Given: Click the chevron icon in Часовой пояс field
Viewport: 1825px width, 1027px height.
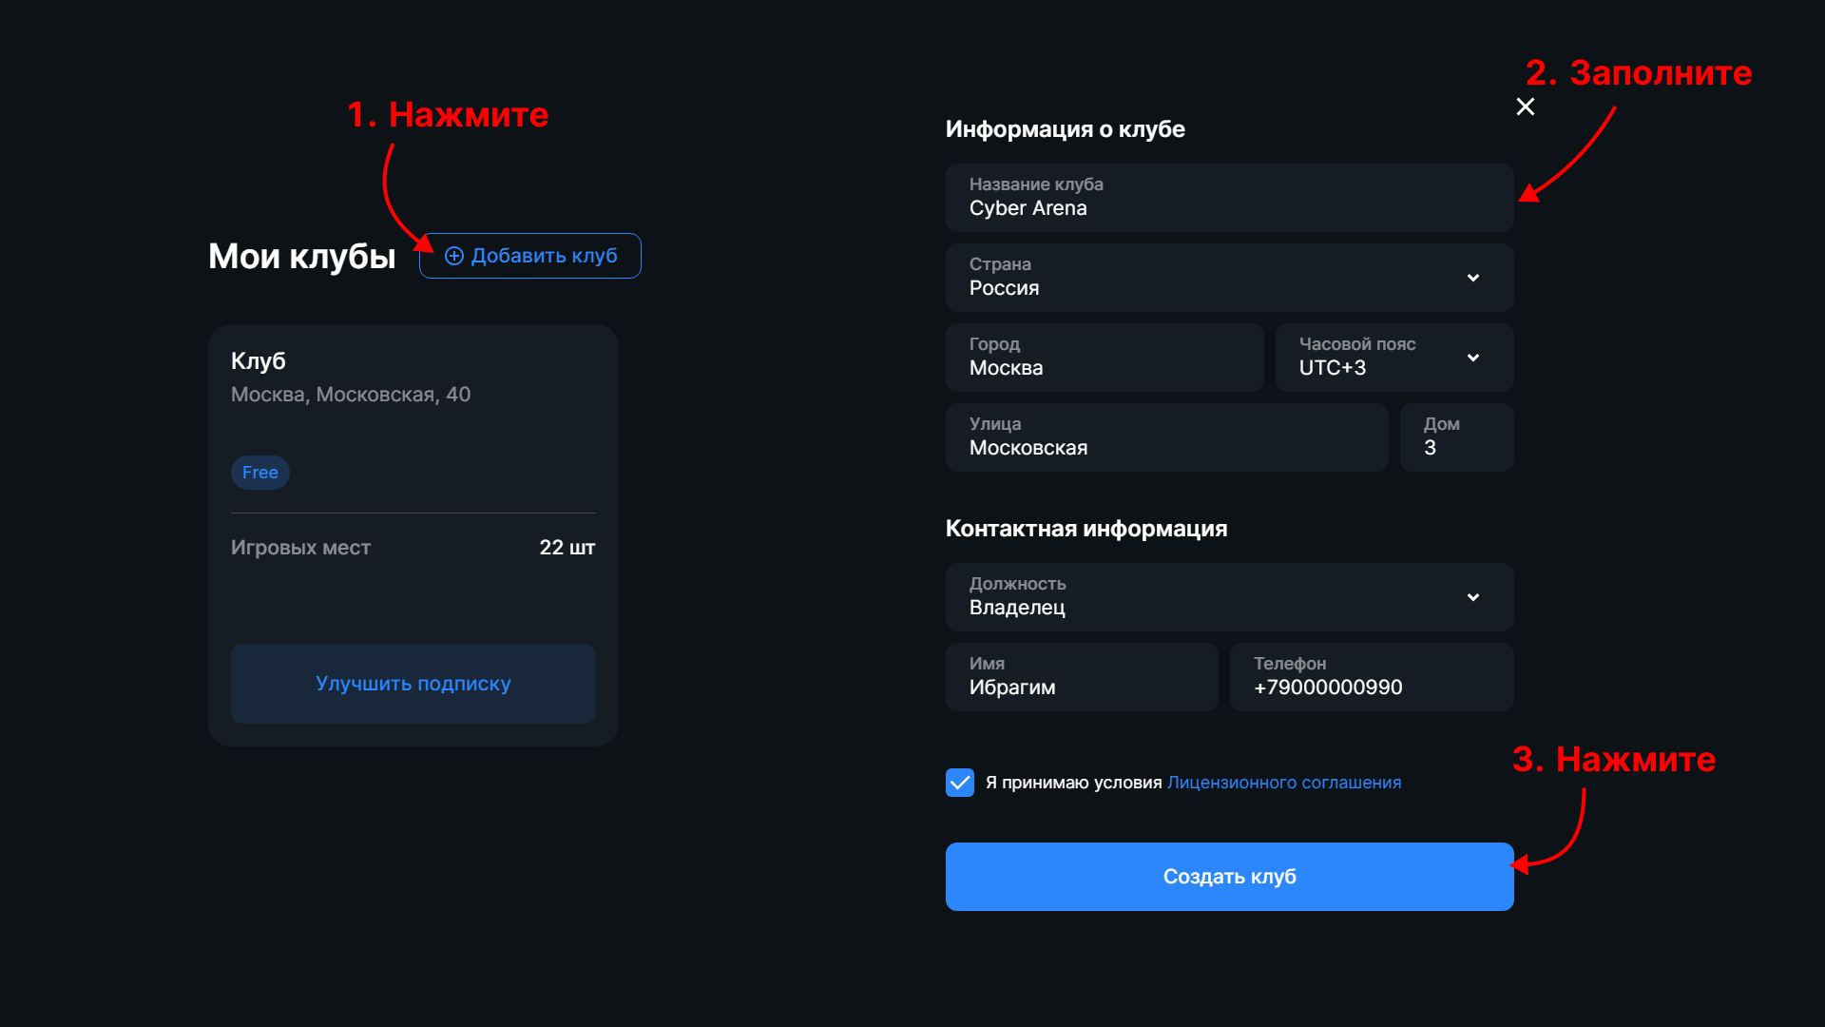Looking at the screenshot, I should coord(1473,358).
